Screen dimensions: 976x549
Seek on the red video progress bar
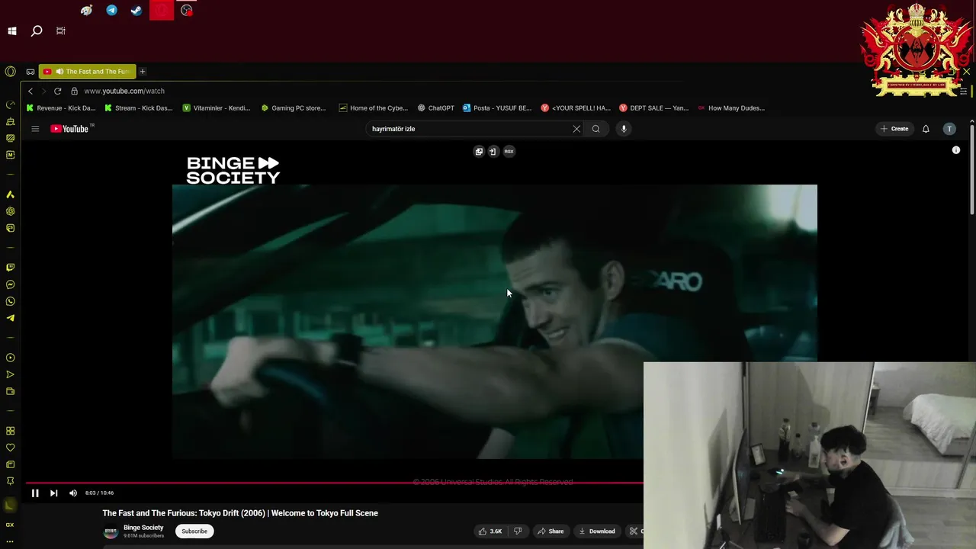click(334, 483)
